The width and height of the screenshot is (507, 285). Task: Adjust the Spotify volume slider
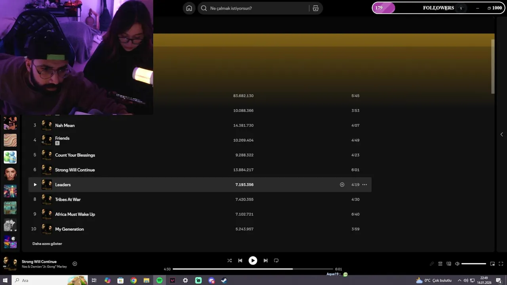[x=474, y=264]
